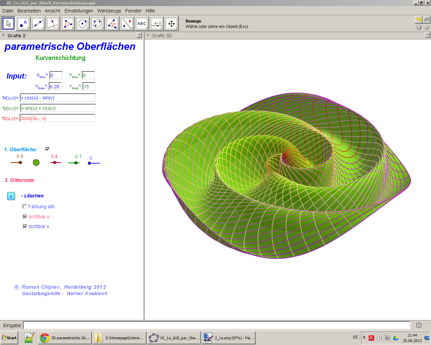Open the slider tool dropdown arrow
Screen dimensions: 431x345
[162, 29]
